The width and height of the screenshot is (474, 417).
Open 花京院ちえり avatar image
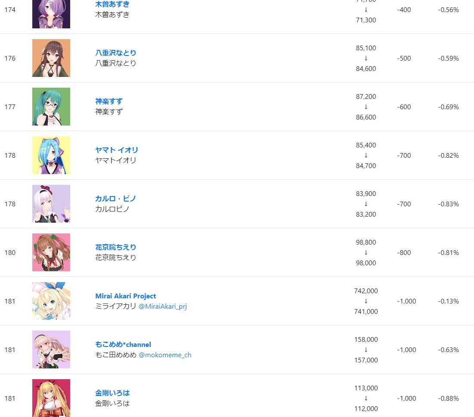(51, 252)
